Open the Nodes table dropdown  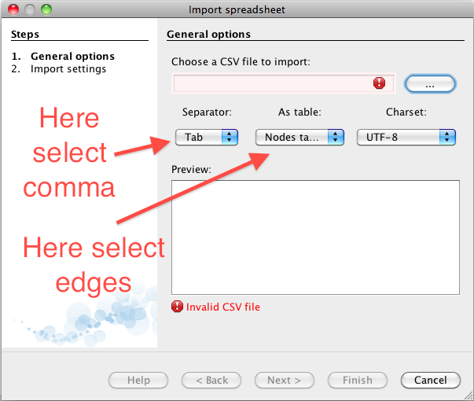click(299, 137)
